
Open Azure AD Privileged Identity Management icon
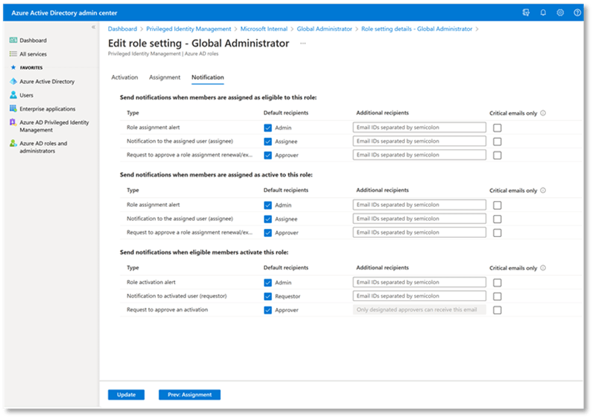[x=13, y=123]
